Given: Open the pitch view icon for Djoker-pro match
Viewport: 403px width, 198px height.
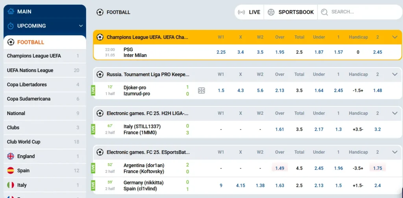Looking at the screenshot, I should click(x=201, y=91).
